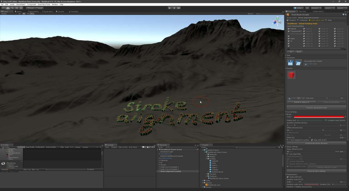Image resolution: width=349 pixels, height=191 pixels.
Task: Collapse the Brush section
Action: pos(289,114)
